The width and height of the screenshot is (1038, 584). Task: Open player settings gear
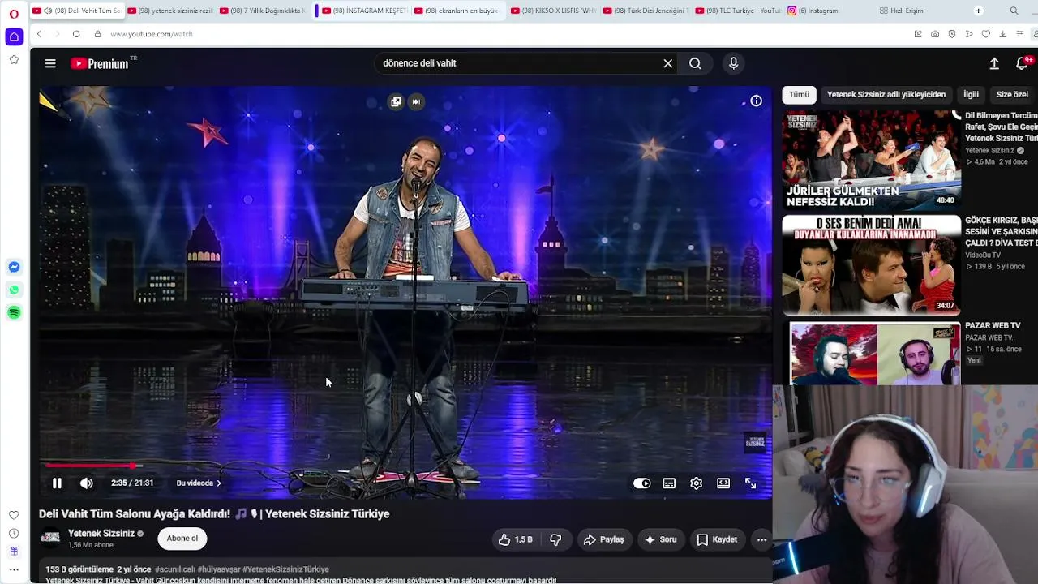(696, 483)
